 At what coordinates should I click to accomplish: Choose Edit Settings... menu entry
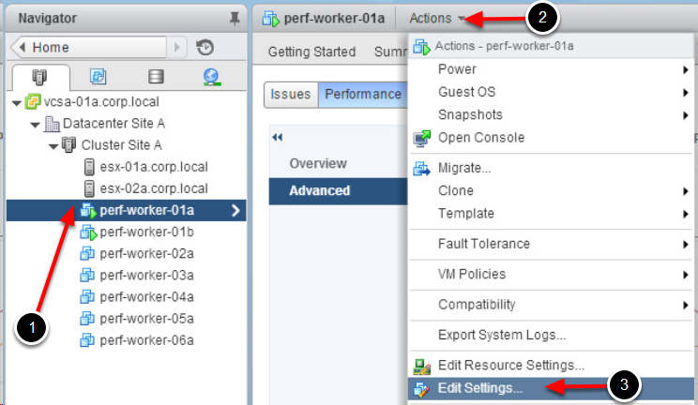[551, 388]
